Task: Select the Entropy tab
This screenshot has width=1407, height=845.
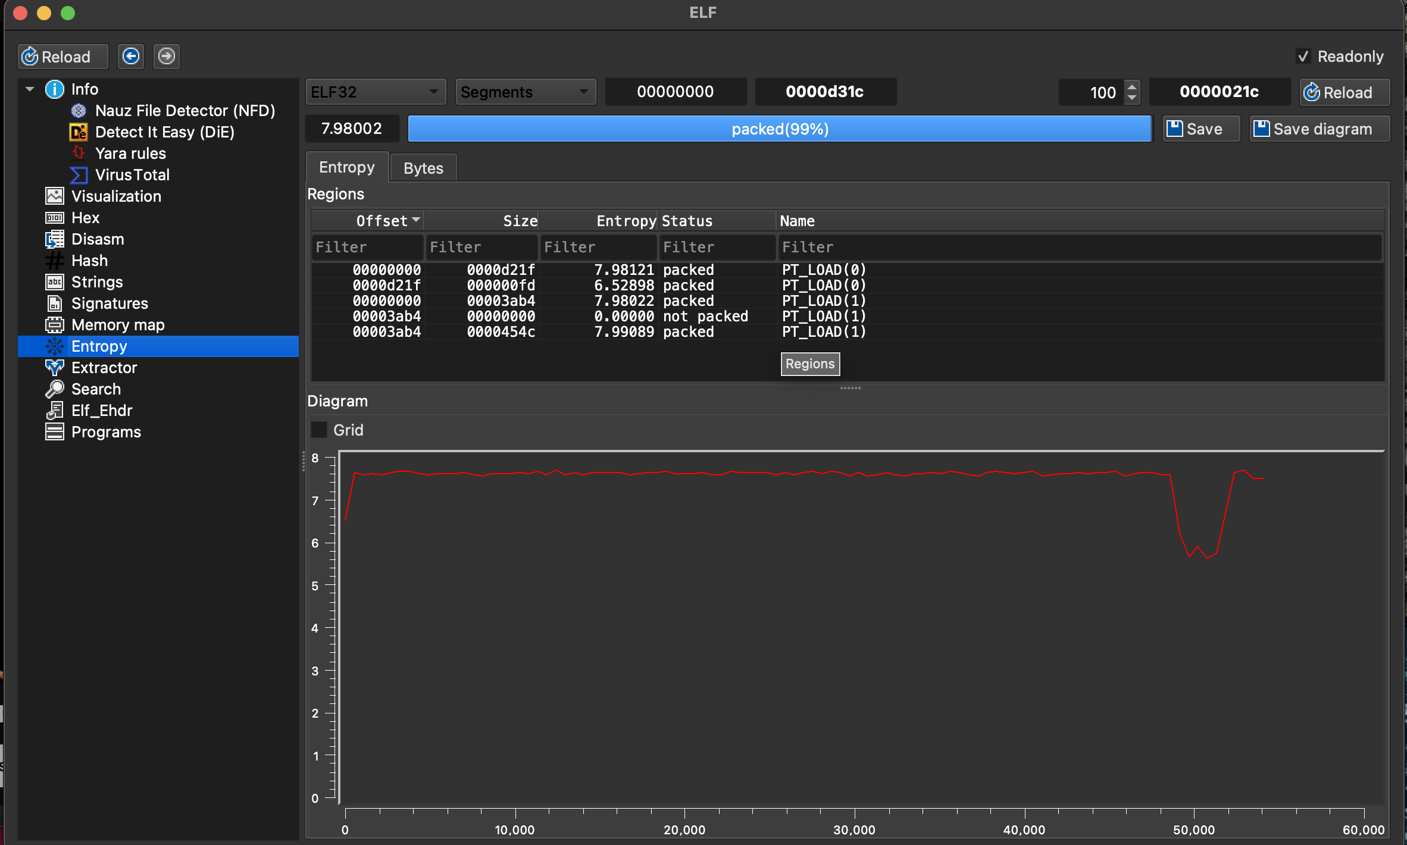Action: 347,167
